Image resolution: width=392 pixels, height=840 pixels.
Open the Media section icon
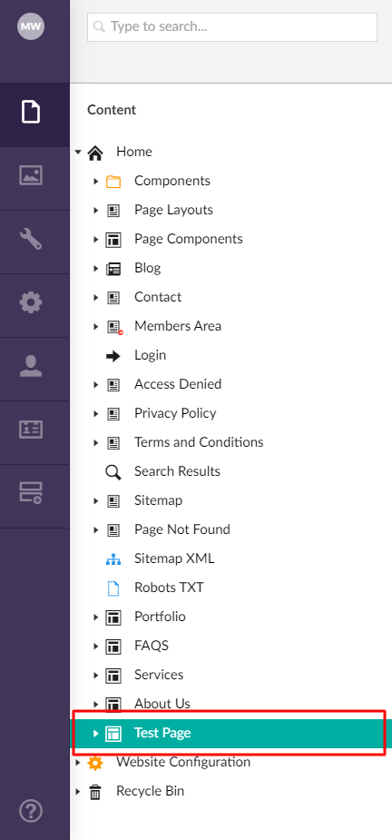[x=31, y=175]
